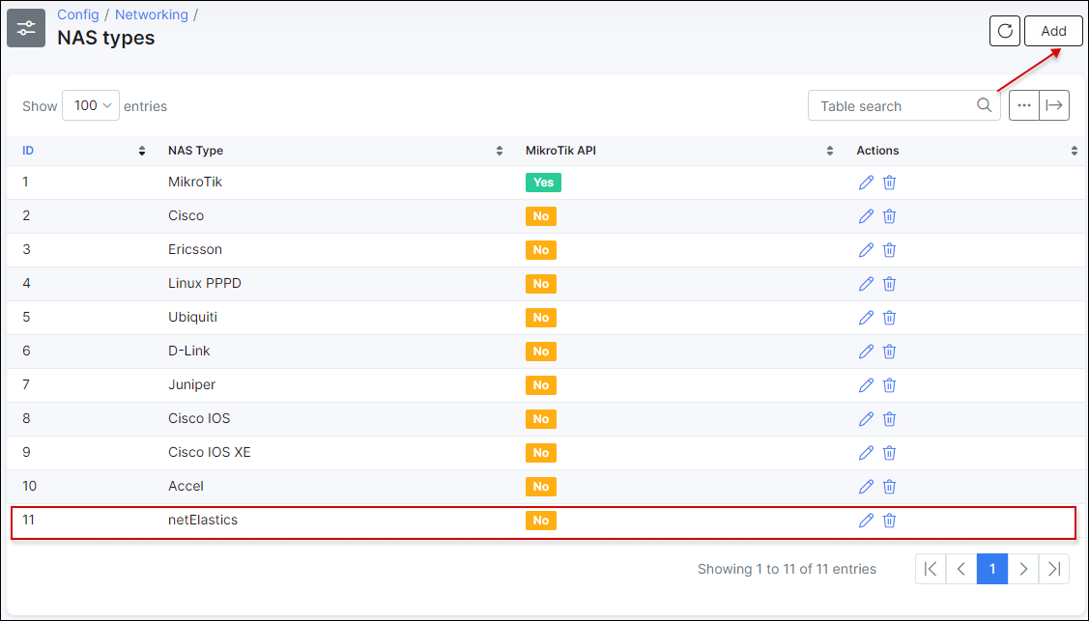Click the green Yes badge for MikroTik
This screenshot has height=621, width=1089.
543,183
